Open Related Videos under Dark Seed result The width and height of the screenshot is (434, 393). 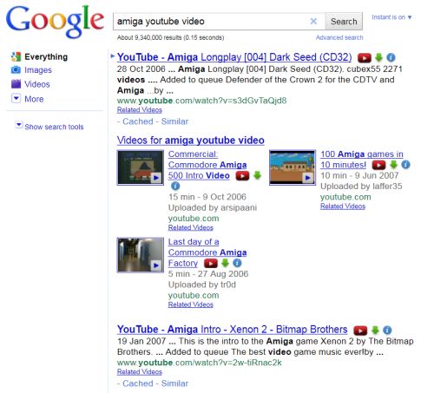click(140, 110)
